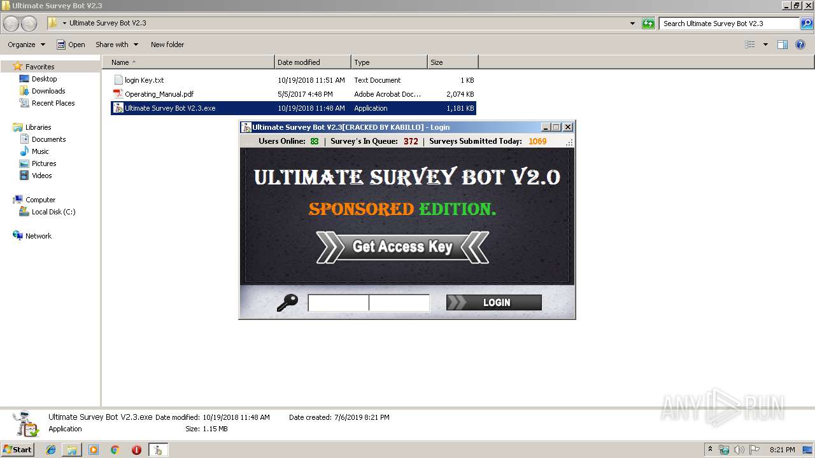Viewport: 815px width, 458px height.
Task: Toggle the preview pane button
Action: coord(783,45)
